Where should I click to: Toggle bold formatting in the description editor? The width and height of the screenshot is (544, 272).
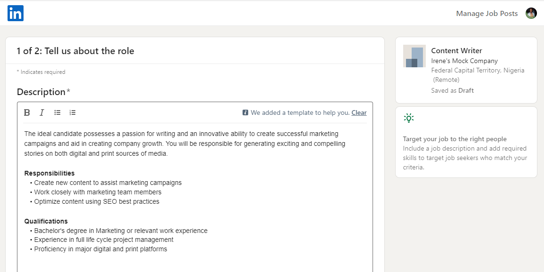coord(27,112)
